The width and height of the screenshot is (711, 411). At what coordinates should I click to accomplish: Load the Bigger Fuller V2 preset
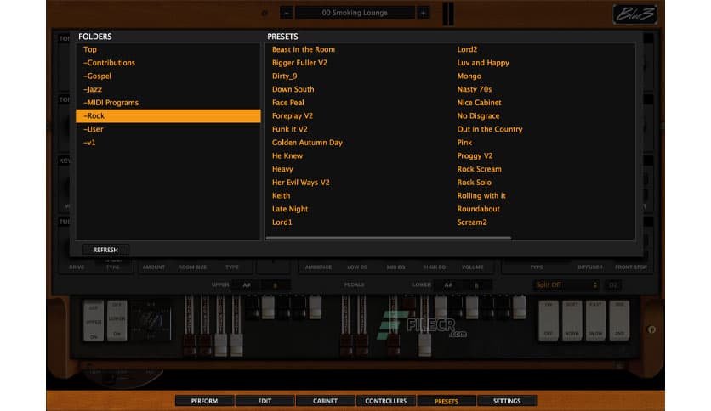tap(299, 63)
